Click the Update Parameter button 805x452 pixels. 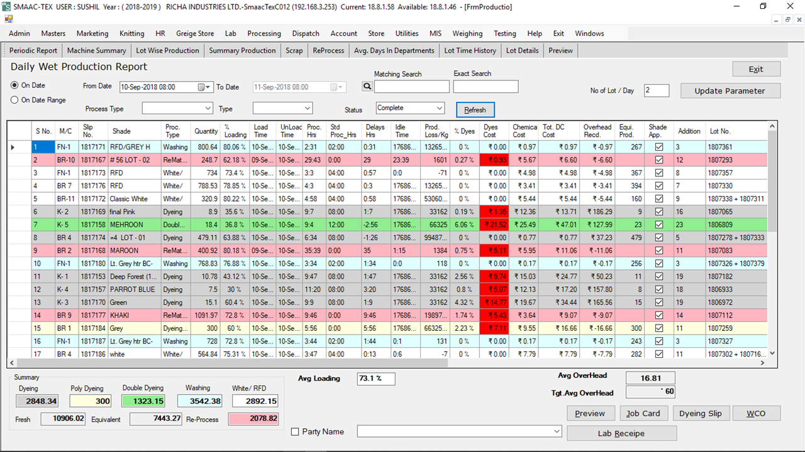click(730, 90)
